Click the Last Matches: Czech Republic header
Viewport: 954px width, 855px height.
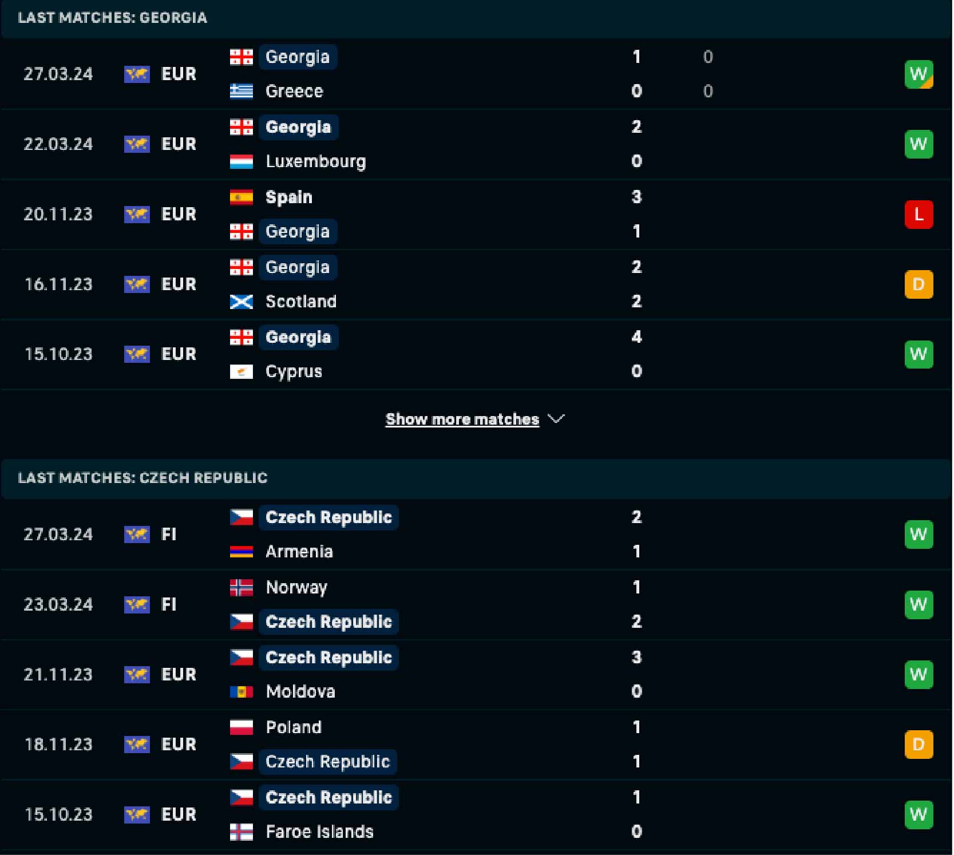coord(142,478)
